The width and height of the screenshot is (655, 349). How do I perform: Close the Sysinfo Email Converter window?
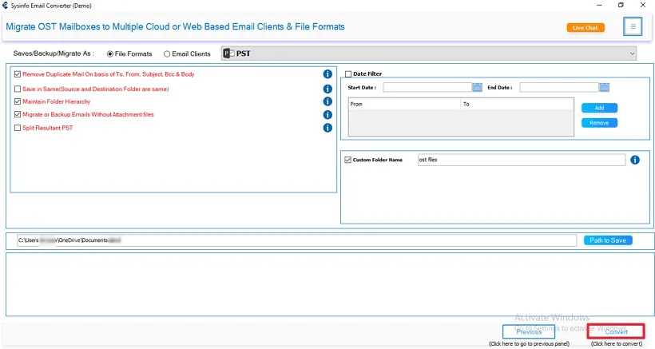643,6
